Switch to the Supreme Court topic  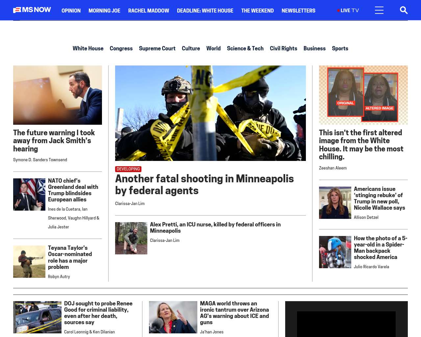[x=157, y=48]
